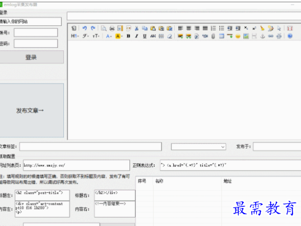Focus the 文章标签 tags input field

91,147
